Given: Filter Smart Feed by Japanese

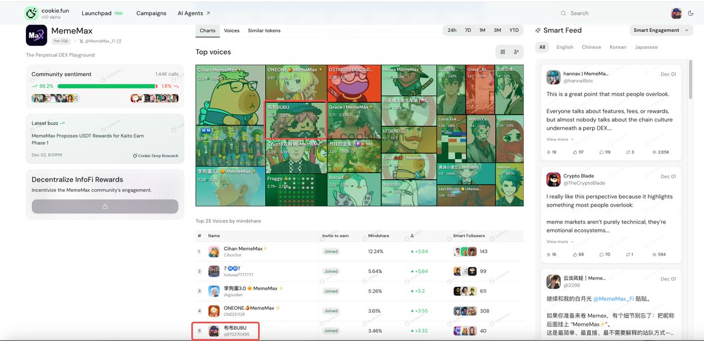Looking at the screenshot, I should coord(646,47).
